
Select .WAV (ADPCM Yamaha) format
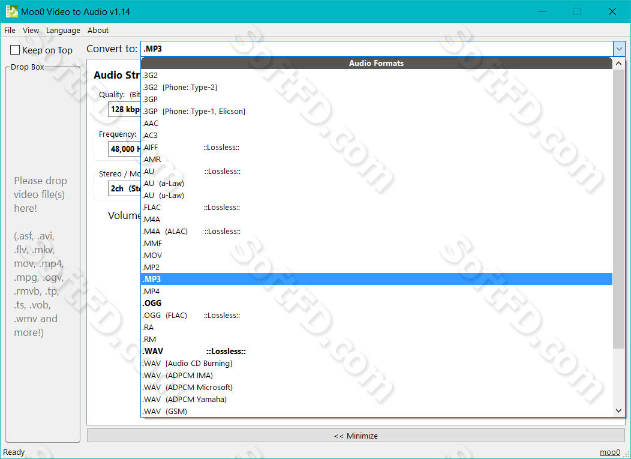pyautogui.click(x=377, y=400)
